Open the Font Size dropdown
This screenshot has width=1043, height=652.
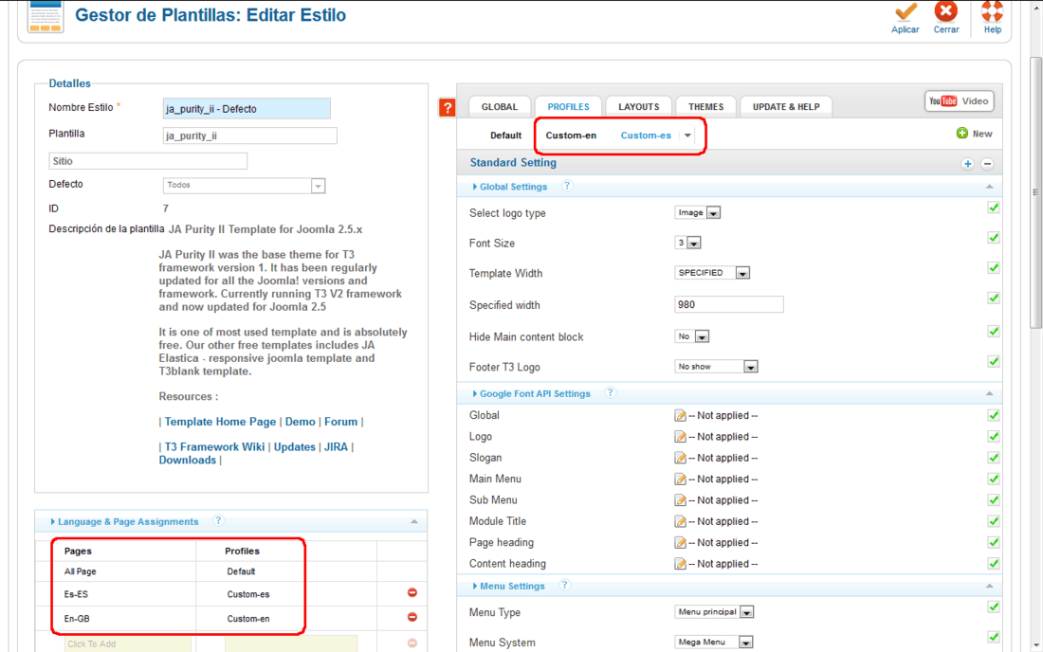pyautogui.click(x=687, y=244)
